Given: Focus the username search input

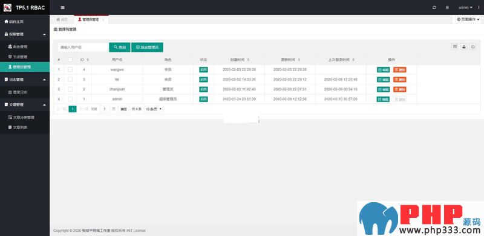Looking at the screenshot, I should point(83,47).
